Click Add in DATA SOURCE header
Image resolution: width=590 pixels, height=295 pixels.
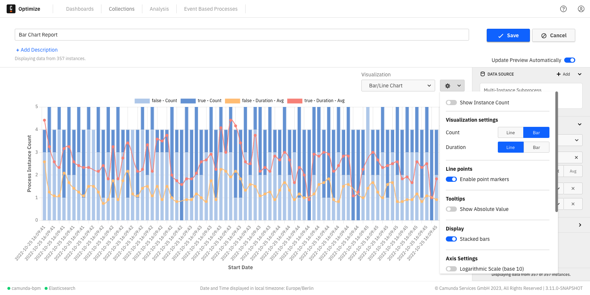tap(563, 74)
